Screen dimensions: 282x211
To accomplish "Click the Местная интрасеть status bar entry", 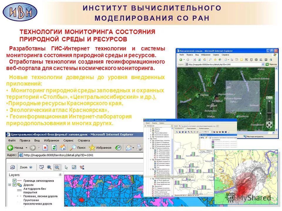I will click(x=254, y=137).
